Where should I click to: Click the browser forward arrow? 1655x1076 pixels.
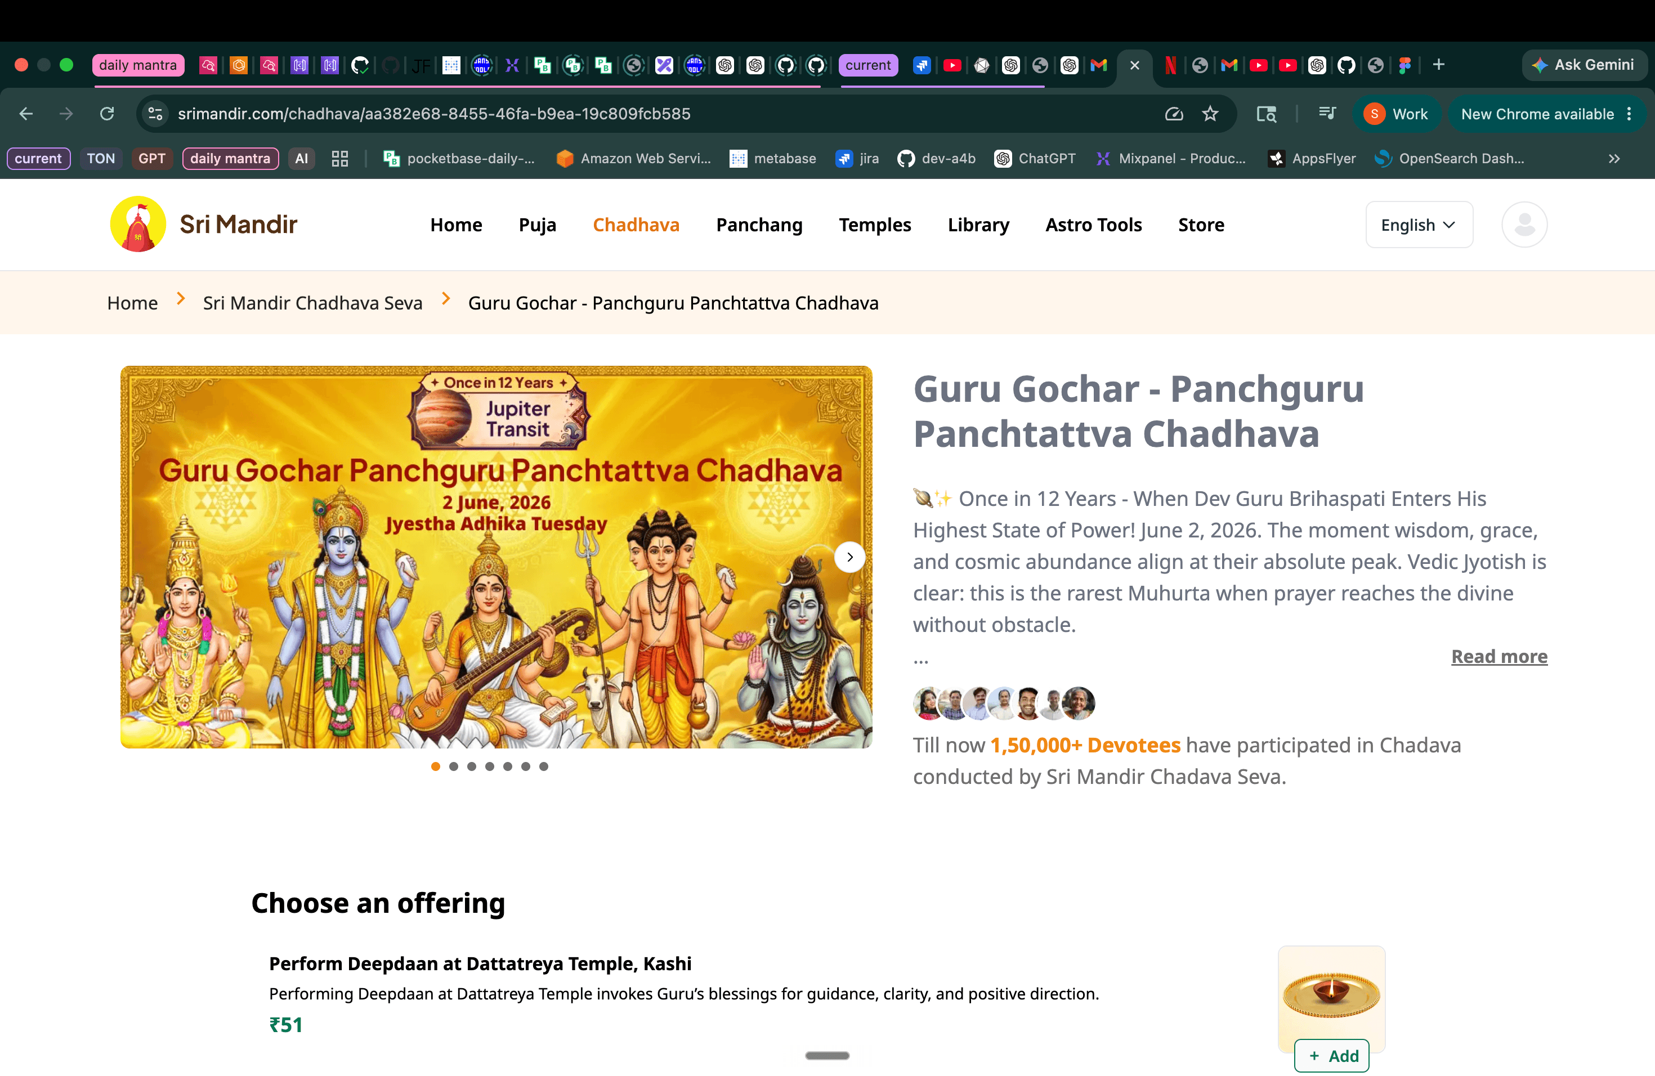pyautogui.click(x=66, y=113)
